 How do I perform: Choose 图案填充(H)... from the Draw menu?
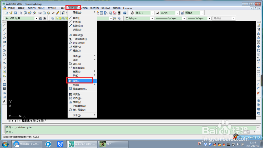(x=82, y=89)
